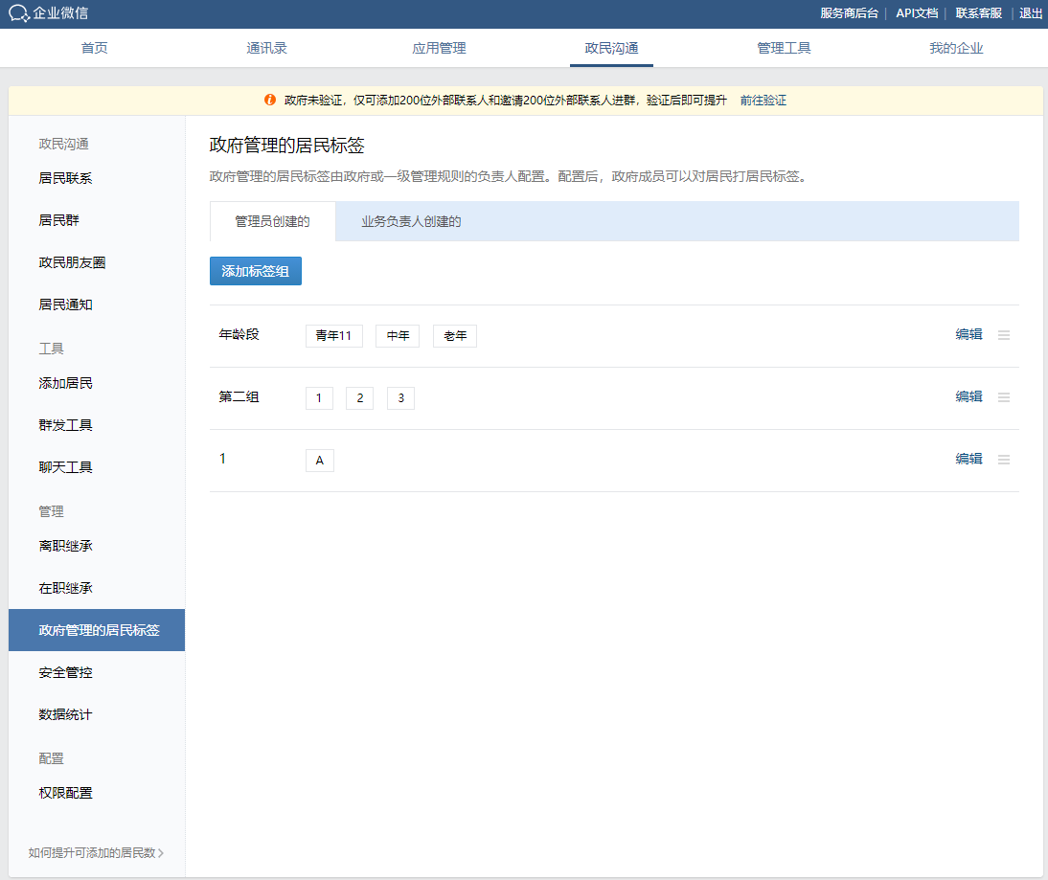Open 我的企业 navigation tab
Image resolution: width=1048 pixels, height=880 pixels.
[956, 48]
